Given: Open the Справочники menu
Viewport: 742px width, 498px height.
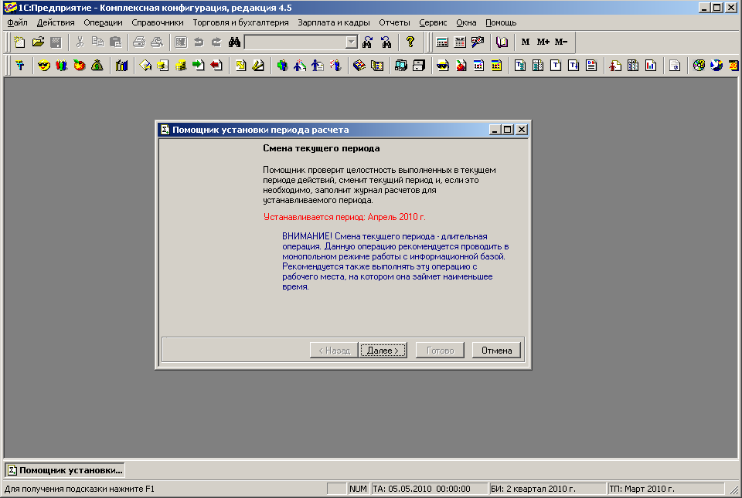Looking at the screenshot, I should (x=158, y=22).
